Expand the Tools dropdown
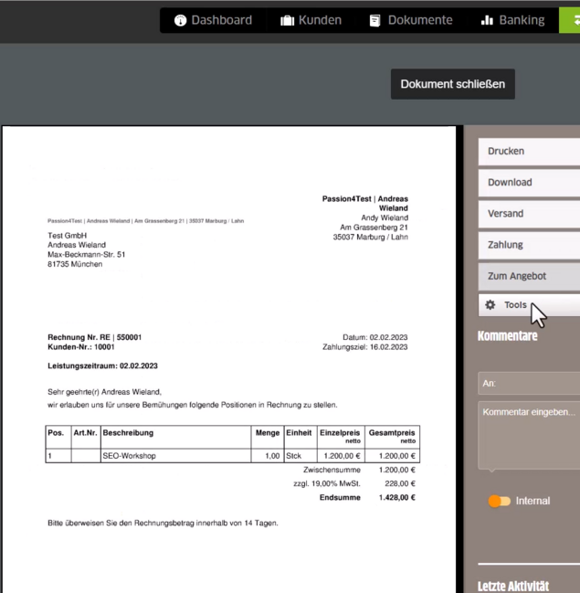Screen dimensions: 580x593 click(529, 305)
